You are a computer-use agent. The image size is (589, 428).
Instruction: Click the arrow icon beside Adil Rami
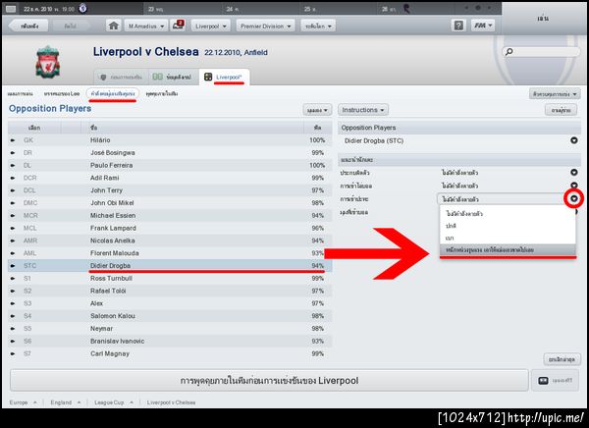pyautogui.click(x=13, y=178)
